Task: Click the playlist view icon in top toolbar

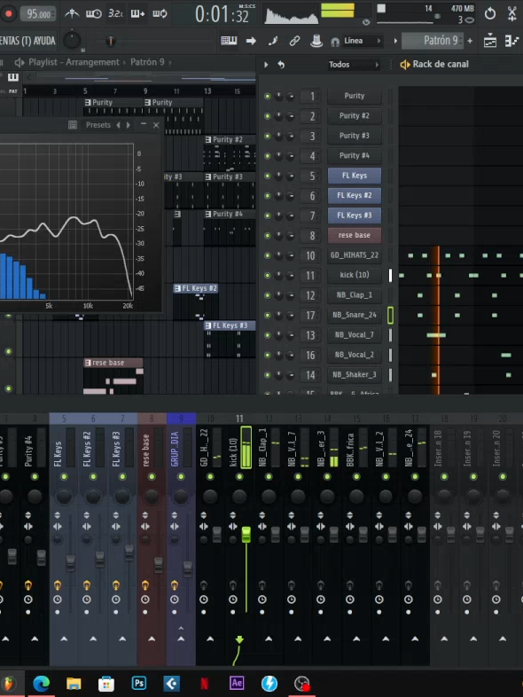Action: [x=490, y=41]
